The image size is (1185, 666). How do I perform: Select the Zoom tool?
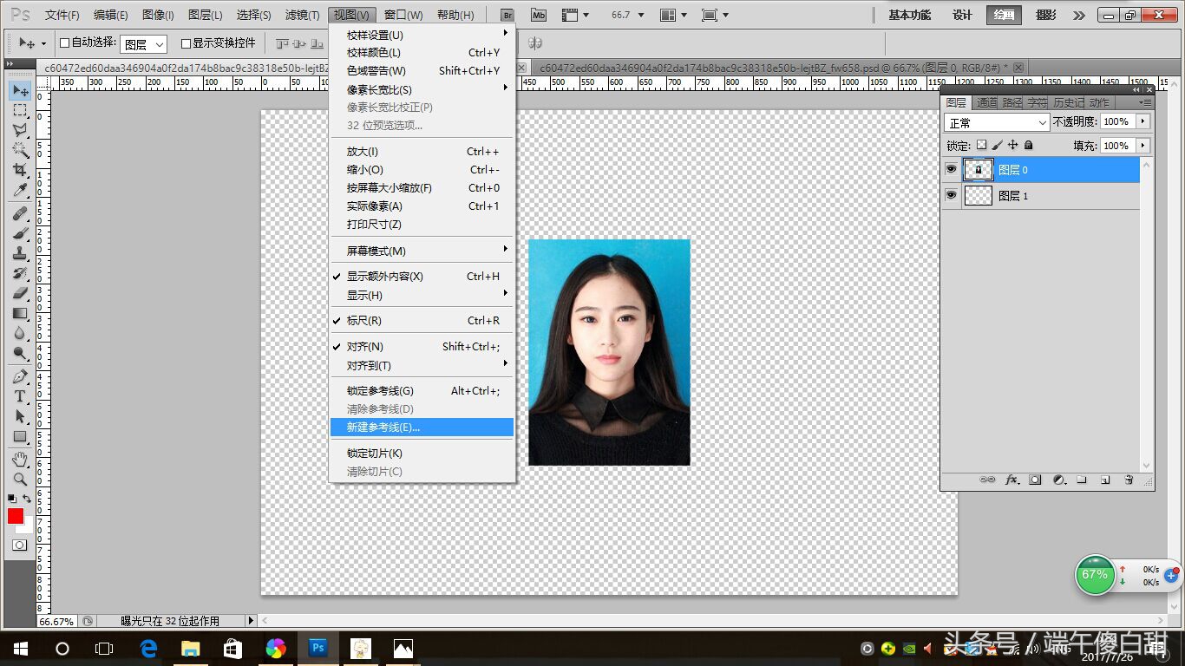(19, 478)
